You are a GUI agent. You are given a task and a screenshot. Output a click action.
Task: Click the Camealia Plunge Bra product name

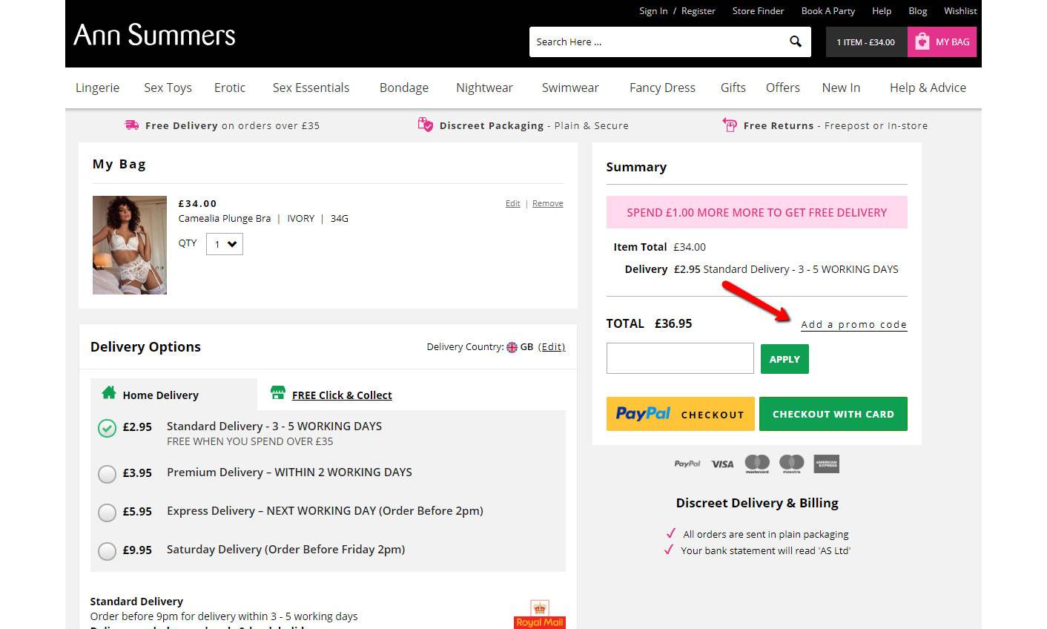pyautogui.click(x=225, y=219)
